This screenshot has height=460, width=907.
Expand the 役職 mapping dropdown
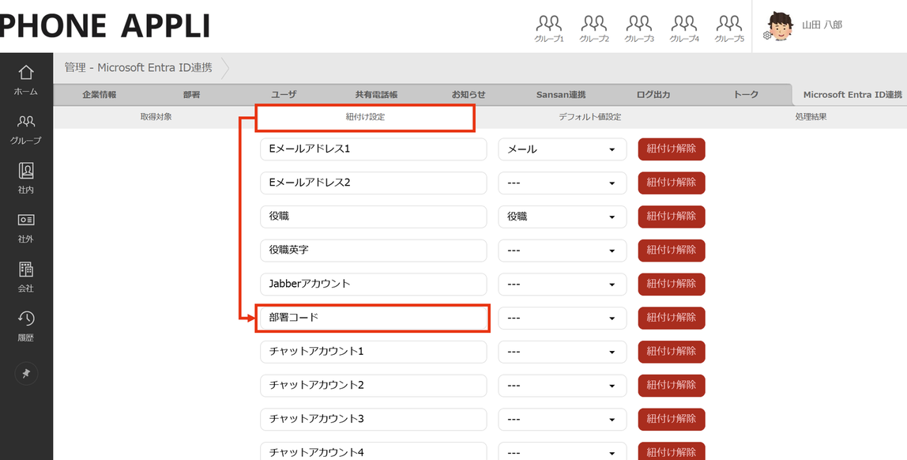pos(562,217)
